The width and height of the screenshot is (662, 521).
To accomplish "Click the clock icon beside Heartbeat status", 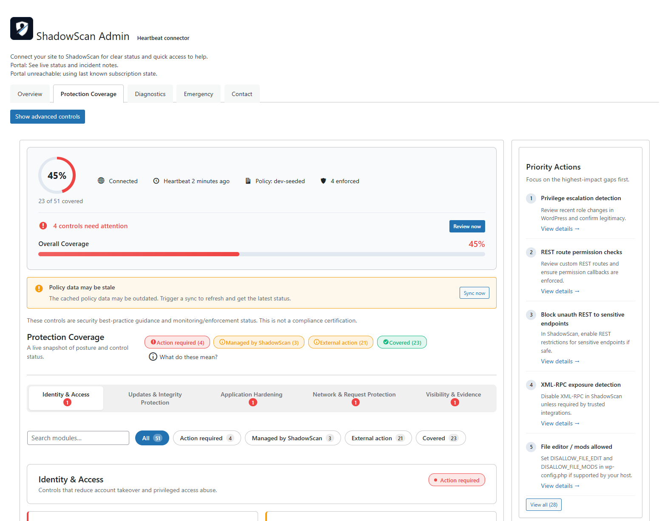I will (156, 181).
